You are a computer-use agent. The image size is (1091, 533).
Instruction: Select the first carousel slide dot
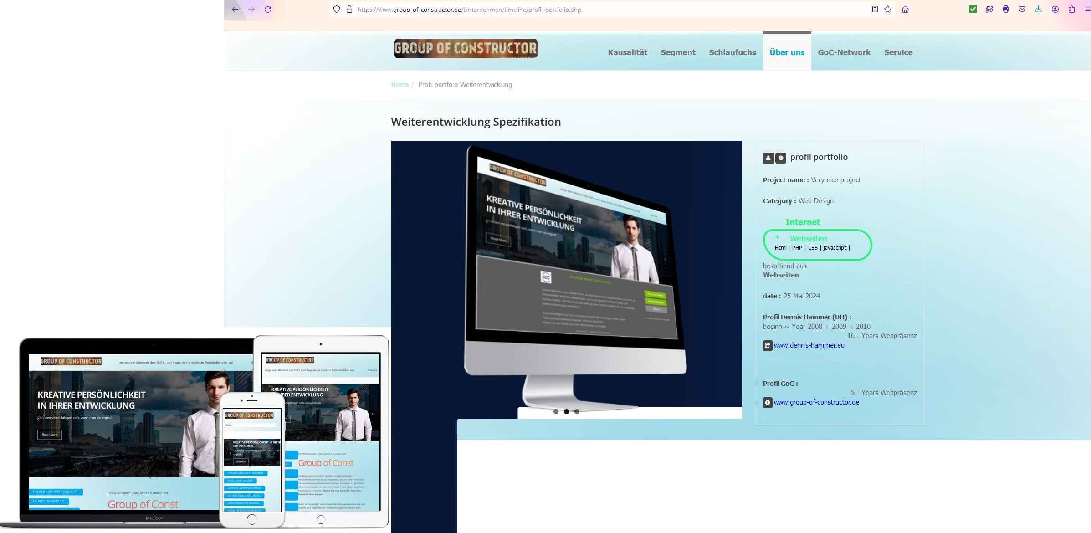tap(556, 411)
